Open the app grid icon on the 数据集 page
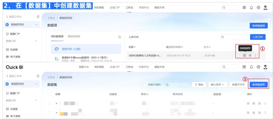This screenshot has height=119, width=273. click(x=244, y=67)
